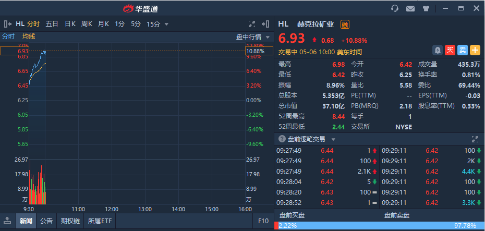The image size is (485, 231).
Task: Select the 09:28:52 trade row
Action: (x=326, y=203)
